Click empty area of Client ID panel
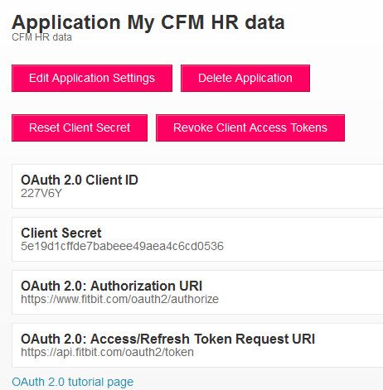Image resolution: width=383 pixels, height=390 pixels. (263, 186)
